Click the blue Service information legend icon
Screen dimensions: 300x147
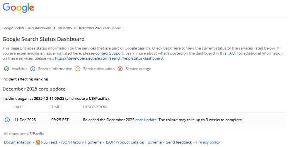33,69
